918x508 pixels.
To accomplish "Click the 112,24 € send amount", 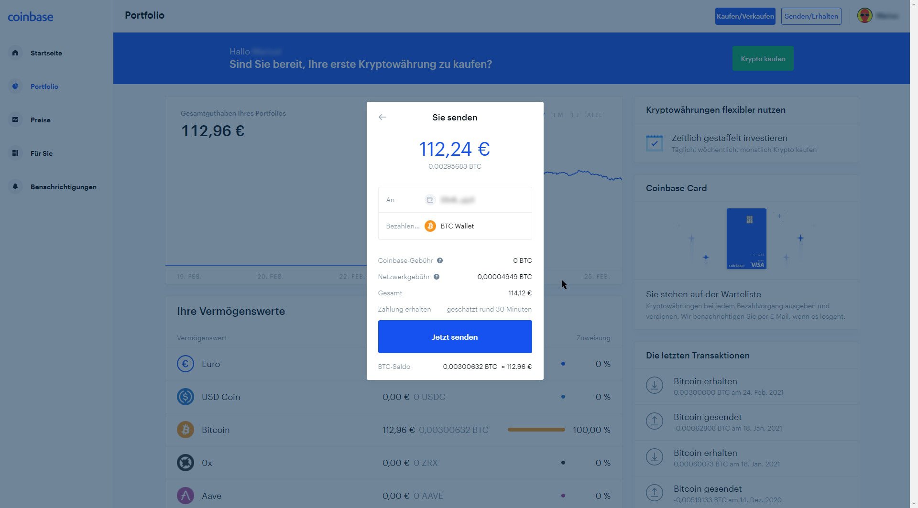I will [455, 149].
